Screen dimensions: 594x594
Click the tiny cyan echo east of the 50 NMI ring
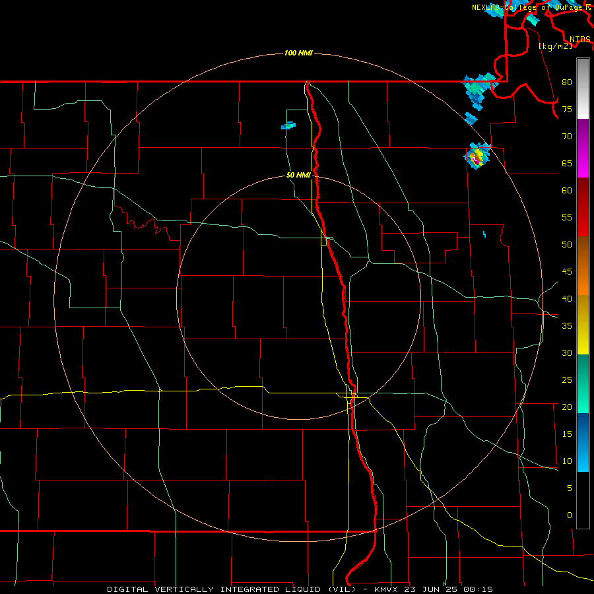tap(484, 234)
